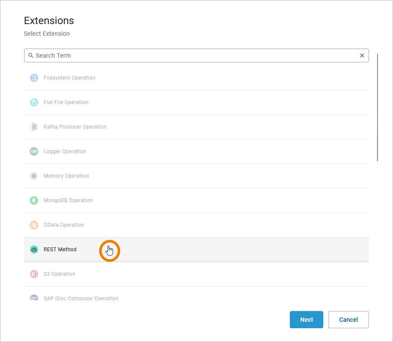Click the extensions list vertical scrollbar

coord(378,108)
